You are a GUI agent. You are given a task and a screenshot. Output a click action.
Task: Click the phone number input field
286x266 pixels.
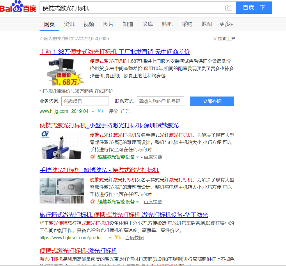[160, 101]
